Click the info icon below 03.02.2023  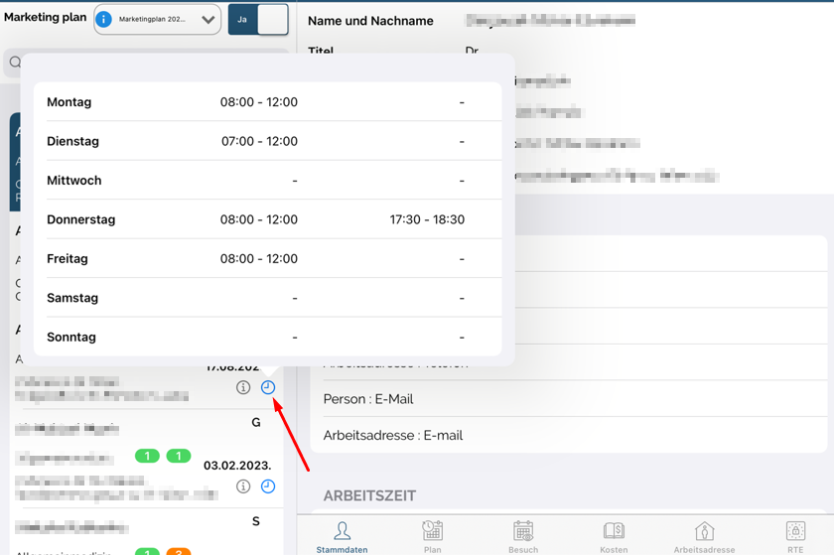coord(243,486)
